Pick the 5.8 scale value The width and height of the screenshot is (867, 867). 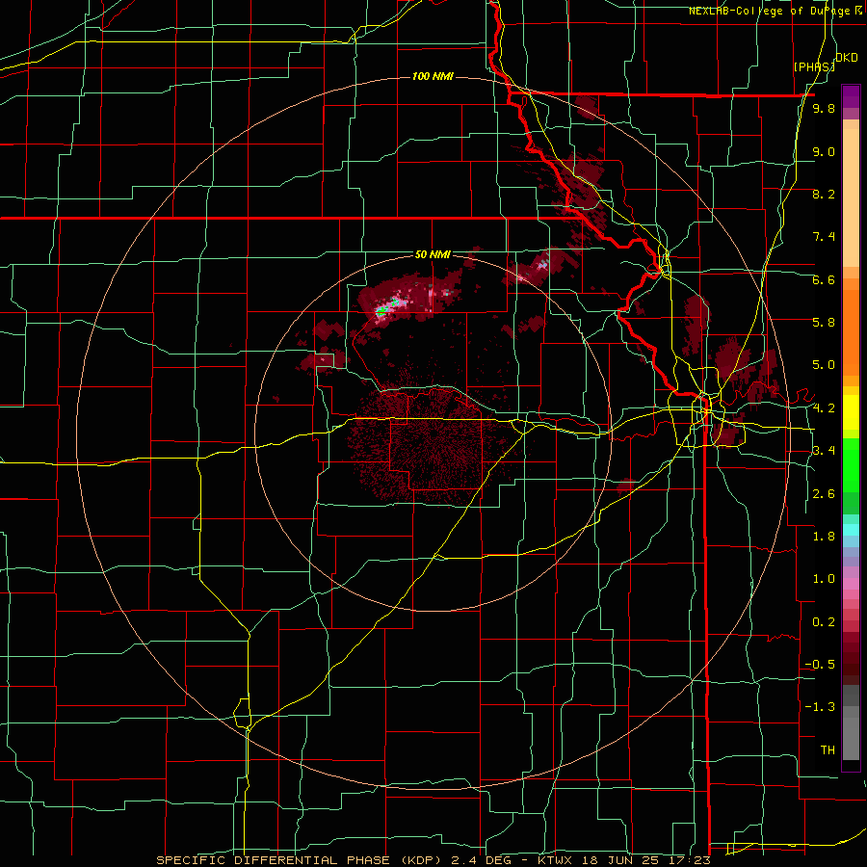pyautogui.click(x=824, y=322)
